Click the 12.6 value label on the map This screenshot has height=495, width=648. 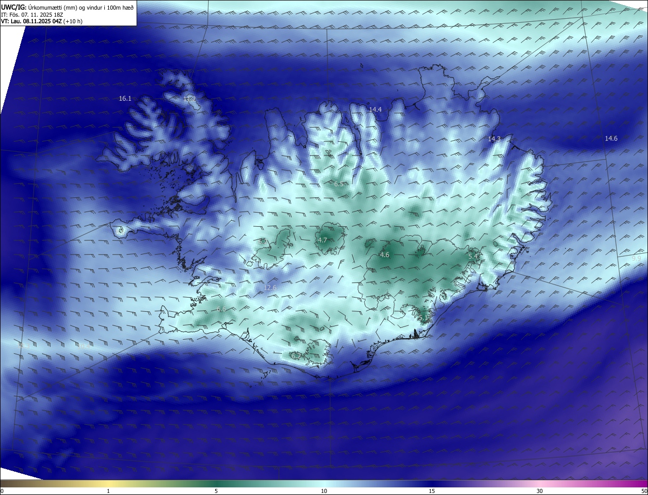[270, 288]
